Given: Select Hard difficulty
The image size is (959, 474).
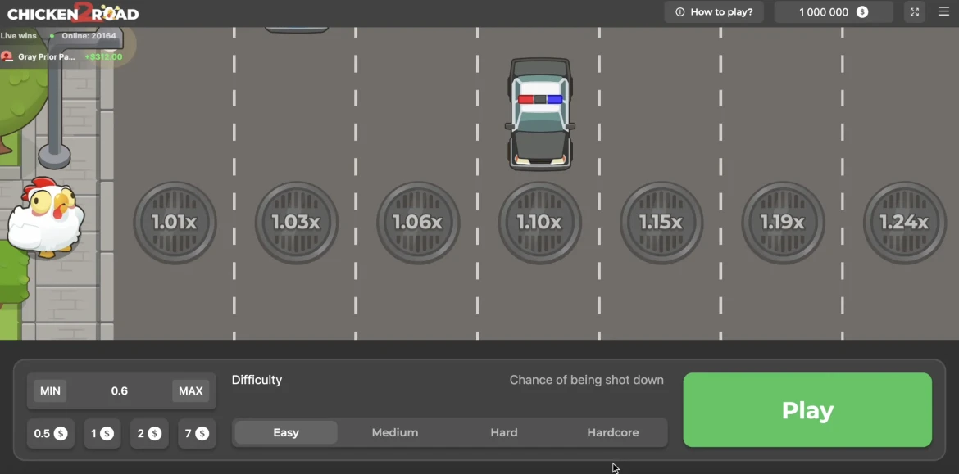Looking at the screenshot, I should 504,432.
